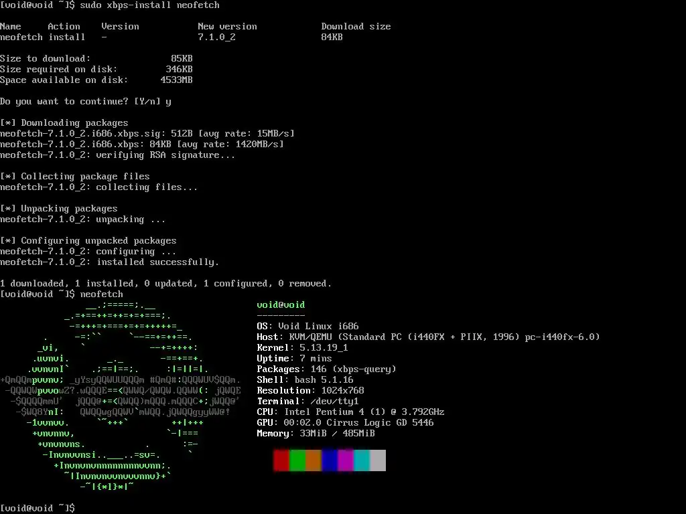Click the final empty '[void@void ~]$' prompt
This screenshot has height=514, width=686.
[x=38, y=508]
